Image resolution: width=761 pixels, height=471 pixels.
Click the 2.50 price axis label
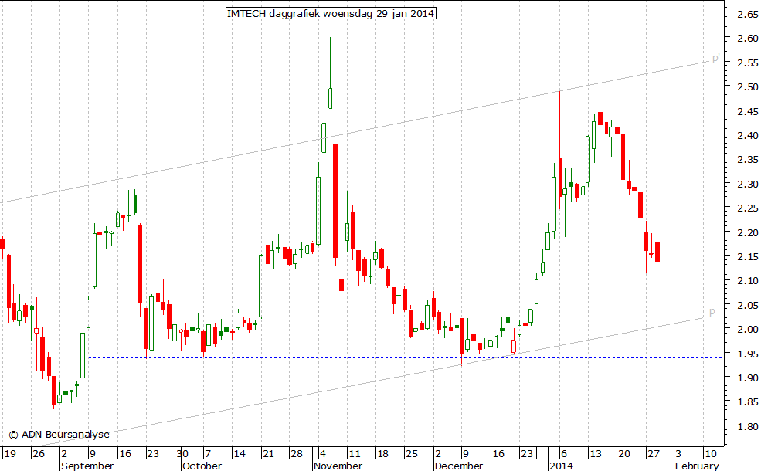pyautogui.click(x=747, y=86)
